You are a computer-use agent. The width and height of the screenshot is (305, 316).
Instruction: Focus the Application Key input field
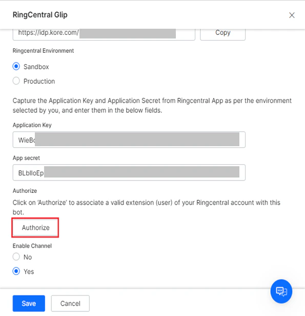coord(129,140)
